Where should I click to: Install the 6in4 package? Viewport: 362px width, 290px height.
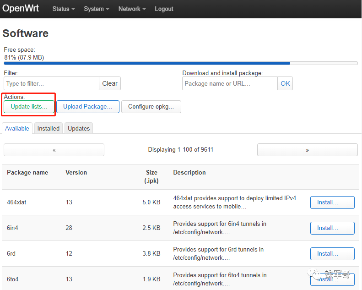tap(332, 228)
